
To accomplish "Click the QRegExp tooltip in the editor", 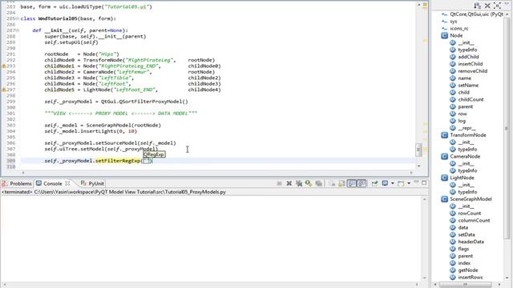I will pos(154,154).
